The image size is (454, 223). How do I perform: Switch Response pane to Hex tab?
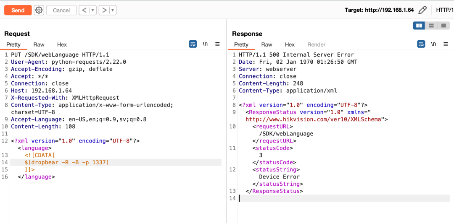point(290,44)
